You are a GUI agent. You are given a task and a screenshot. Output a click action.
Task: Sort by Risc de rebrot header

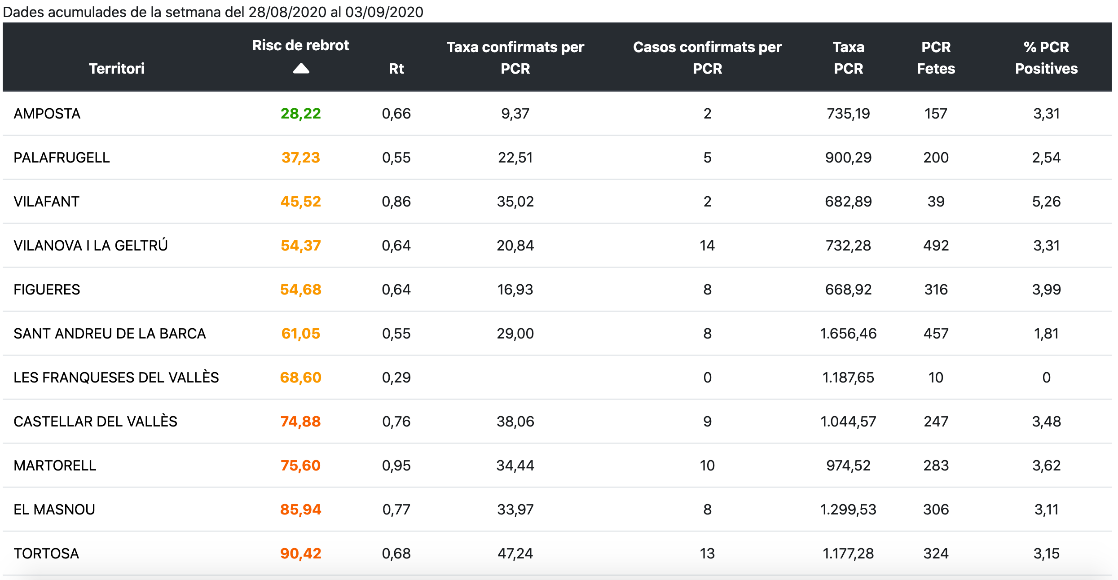(x=300, y=45)
